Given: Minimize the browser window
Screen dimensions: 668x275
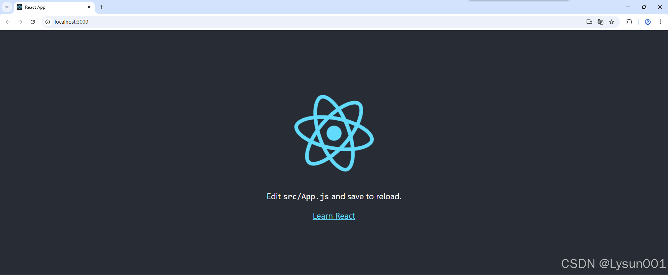Looking at the screenshot, I should (628, 7).
